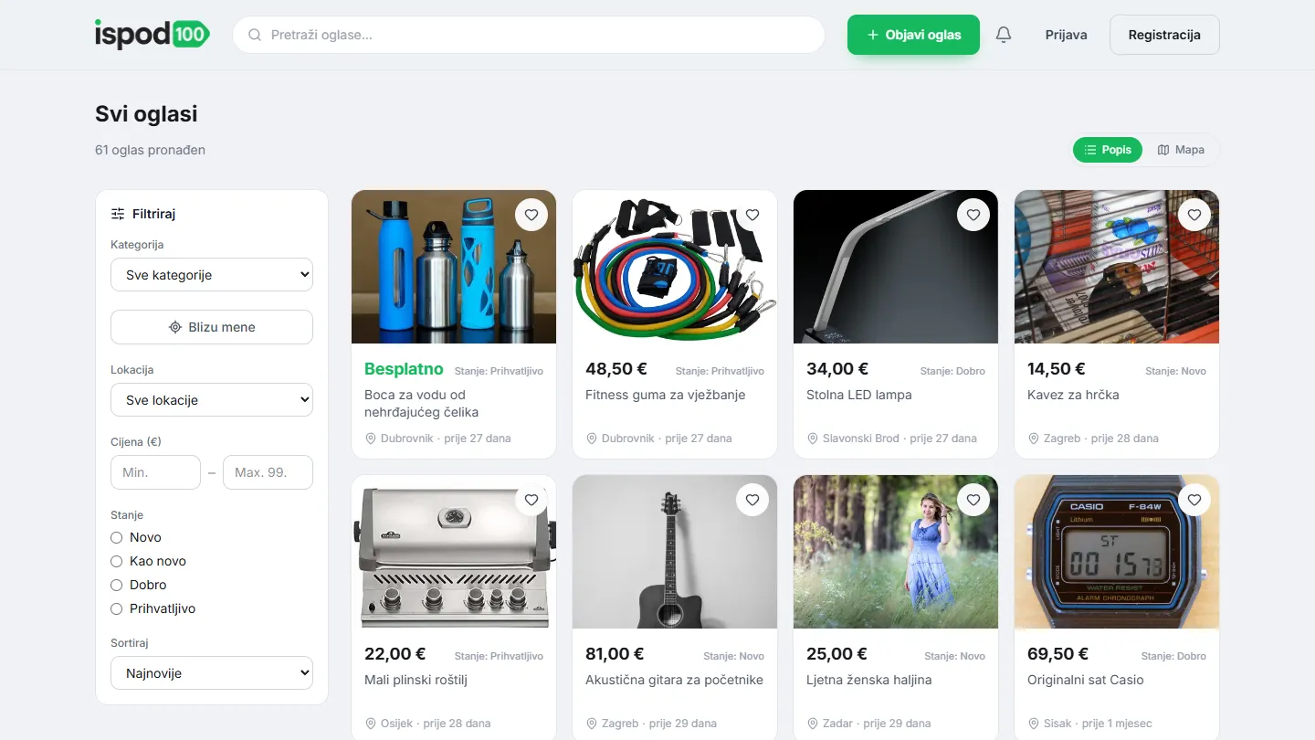Favorite the Originalni sat Casio listing

click(x=1194, y=501)
